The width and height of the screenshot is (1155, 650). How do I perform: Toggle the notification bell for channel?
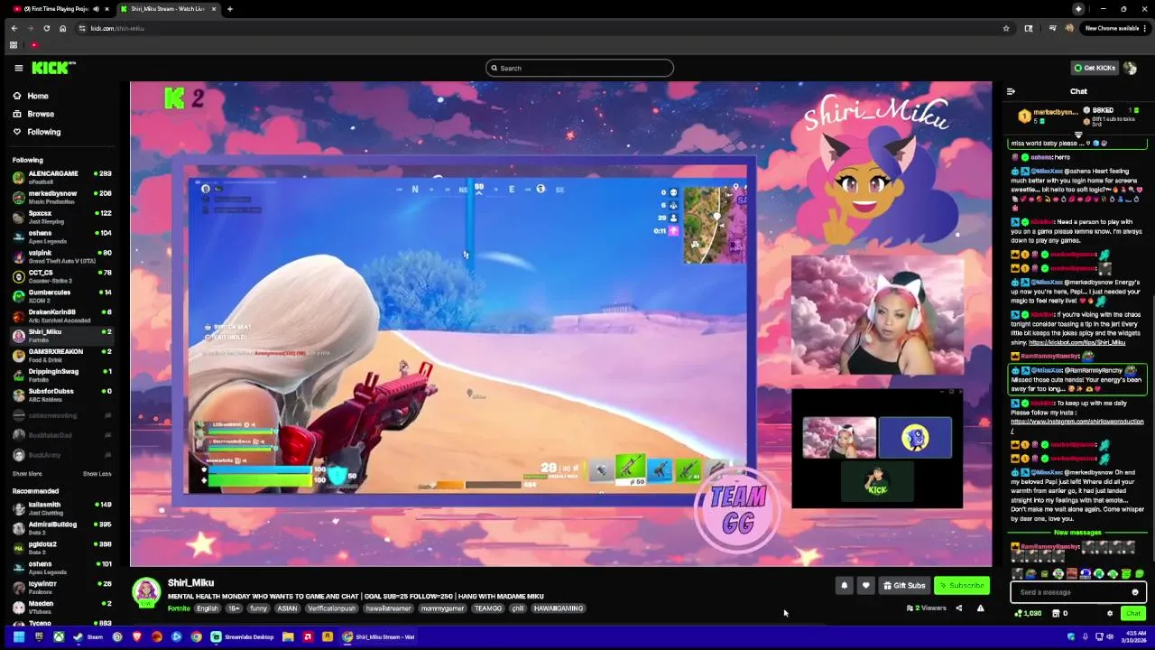click(x=845, y=585)
